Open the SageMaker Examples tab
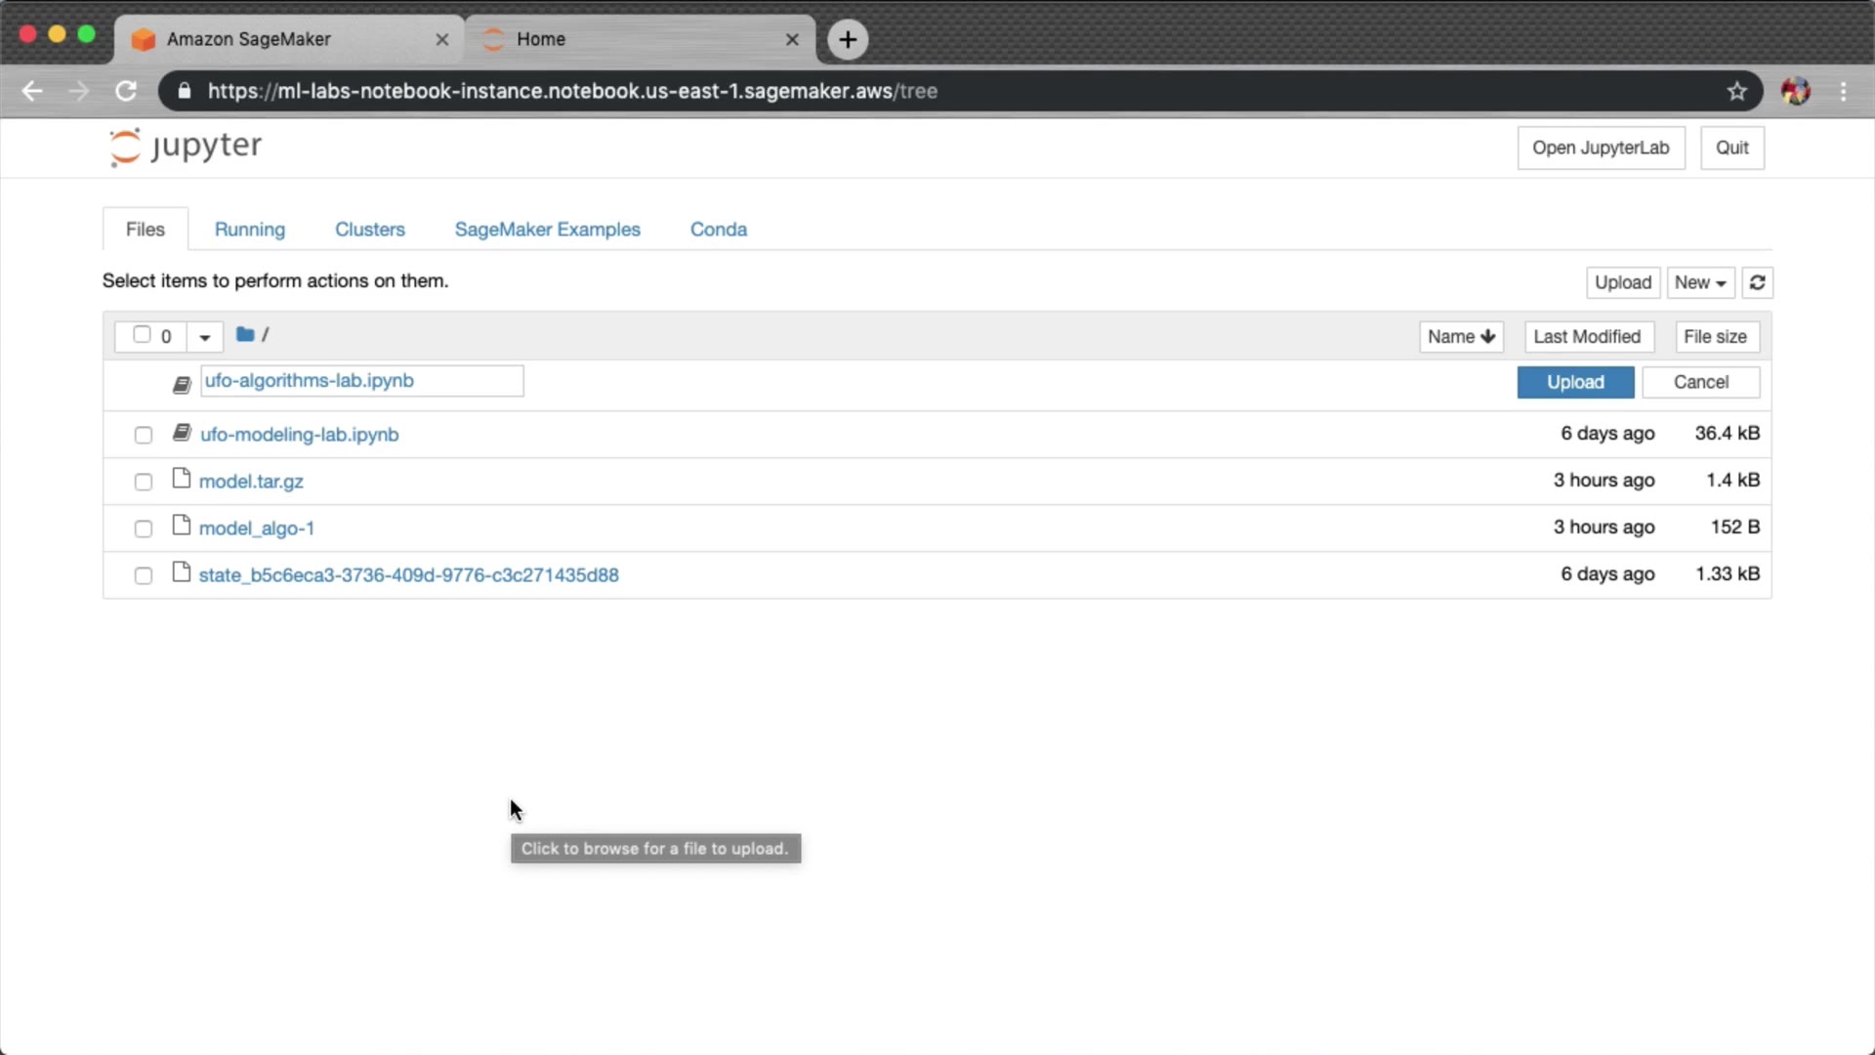Image resolution: width=1875 pixels, height=1055 pixels. click(547, 230)
